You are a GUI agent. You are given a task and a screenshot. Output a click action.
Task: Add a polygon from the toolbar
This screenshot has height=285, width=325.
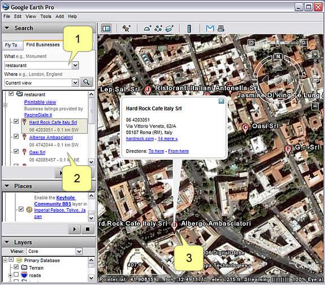(148, 28)
